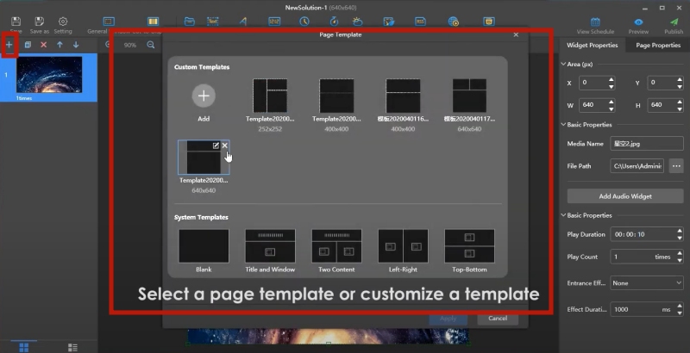Click the add page plus icon
Viewport: 690px width, 353px height.
(x=9, y=44)
